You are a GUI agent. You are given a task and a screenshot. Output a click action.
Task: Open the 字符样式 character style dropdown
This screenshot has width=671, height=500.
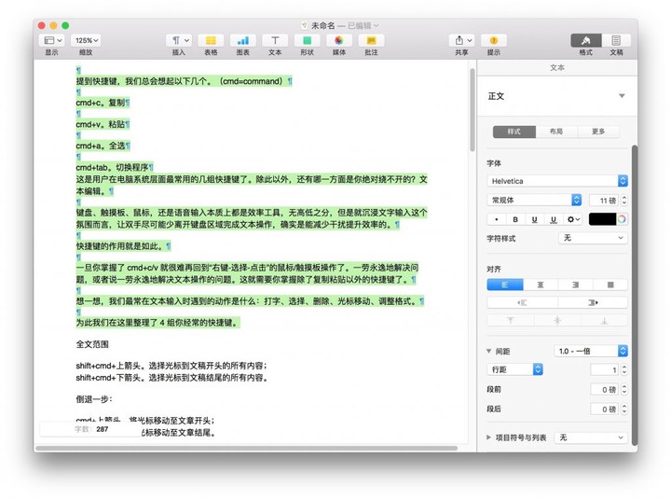593,238
